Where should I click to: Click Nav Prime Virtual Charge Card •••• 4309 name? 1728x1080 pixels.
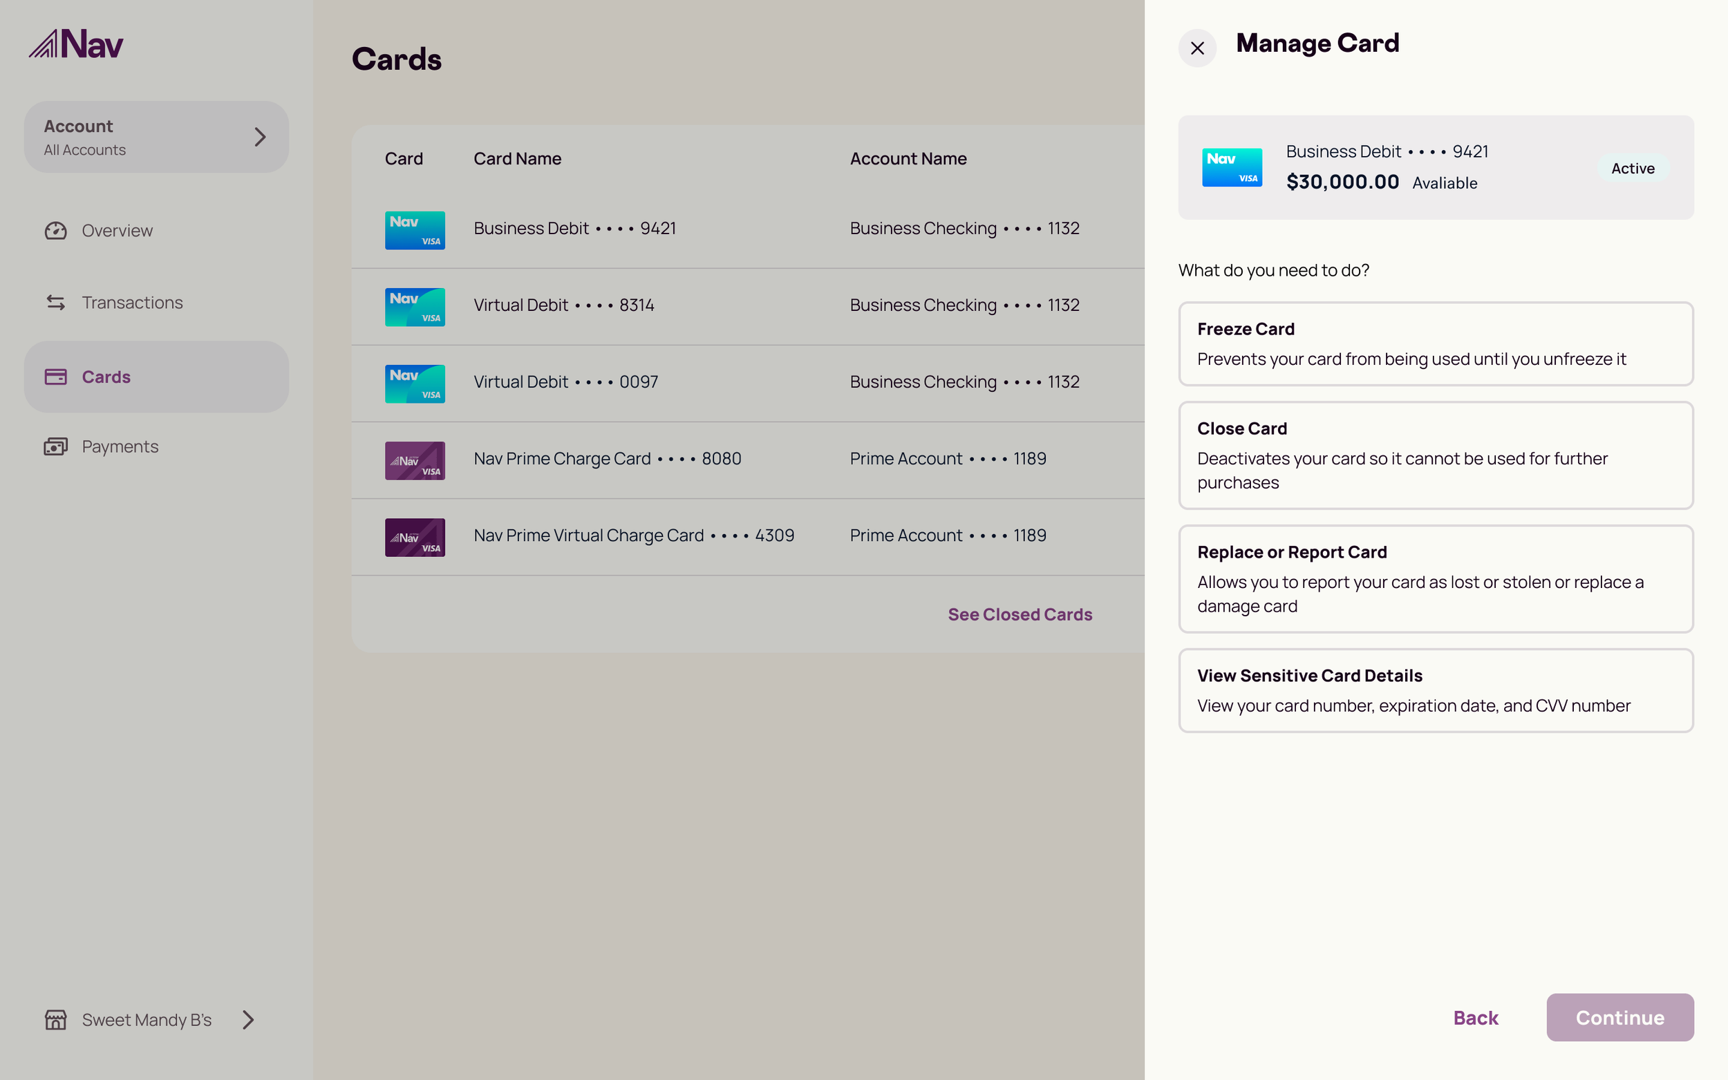point(634,536)
